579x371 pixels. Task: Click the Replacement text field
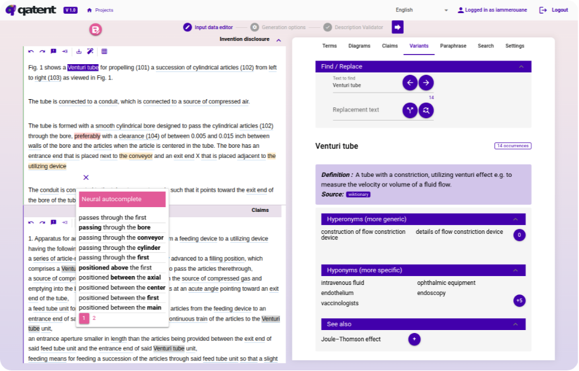[x=366, y=110]
